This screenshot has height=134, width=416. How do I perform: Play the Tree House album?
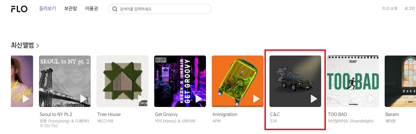[x=141, y=99]
